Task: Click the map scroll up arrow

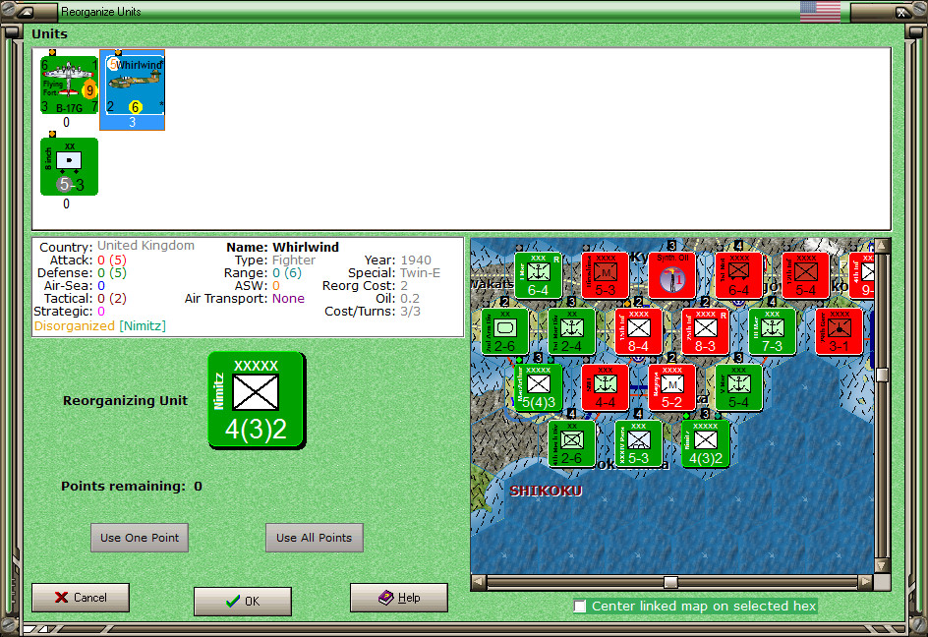Action: coord(883,245)
